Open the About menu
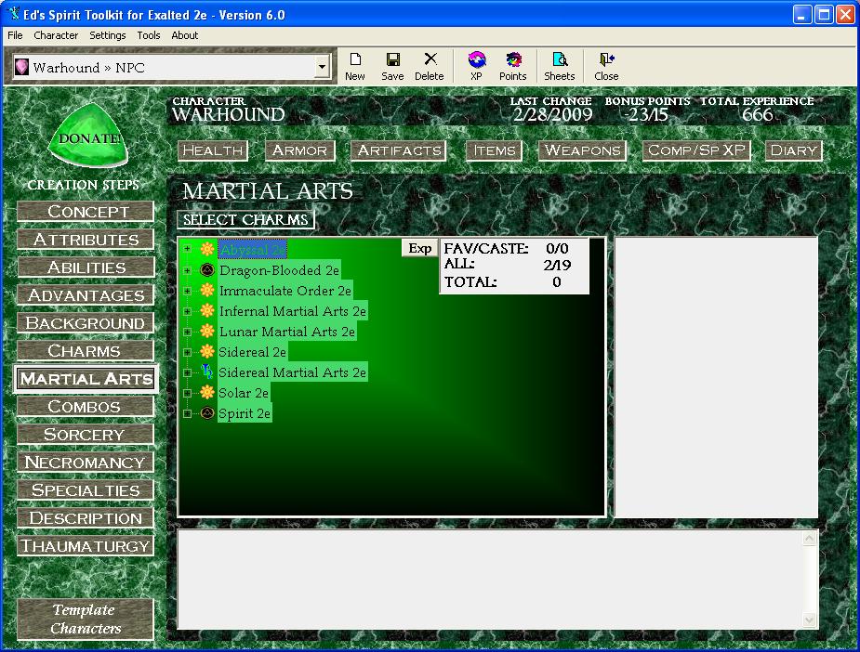This screenshot has width=860, height=652. pyautogui.click(x=185, y=35)
